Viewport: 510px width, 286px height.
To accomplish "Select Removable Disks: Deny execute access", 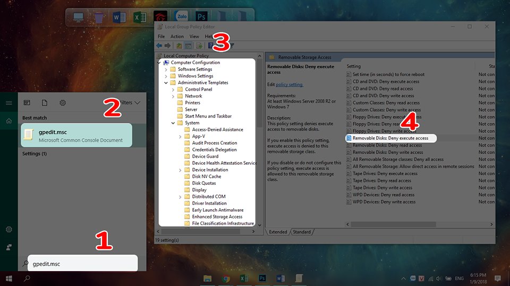I will point(390,138).
